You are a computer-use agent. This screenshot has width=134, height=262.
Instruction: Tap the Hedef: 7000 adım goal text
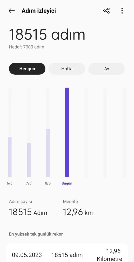point(27,47)
